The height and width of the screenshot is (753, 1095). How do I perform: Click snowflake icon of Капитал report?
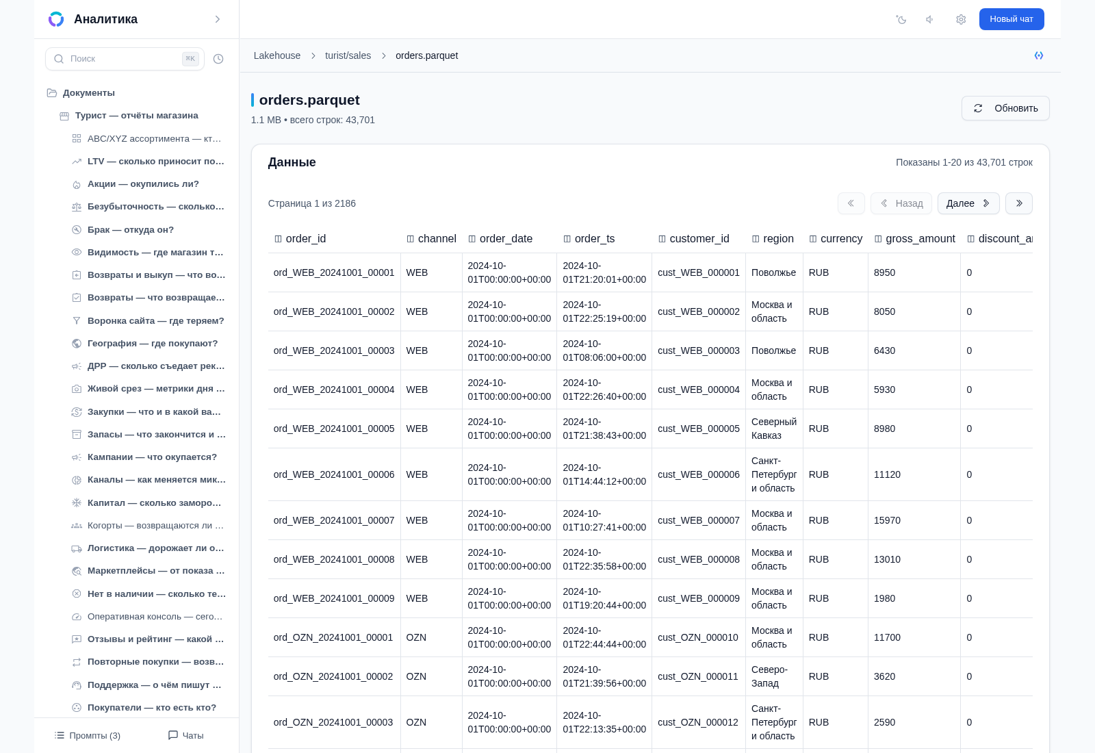pyautogui.click(x=77, y=503)
